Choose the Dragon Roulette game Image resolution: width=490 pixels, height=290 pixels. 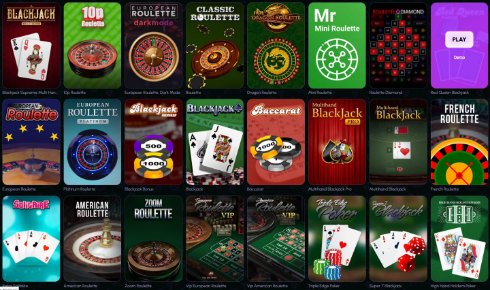coord(276,46)
